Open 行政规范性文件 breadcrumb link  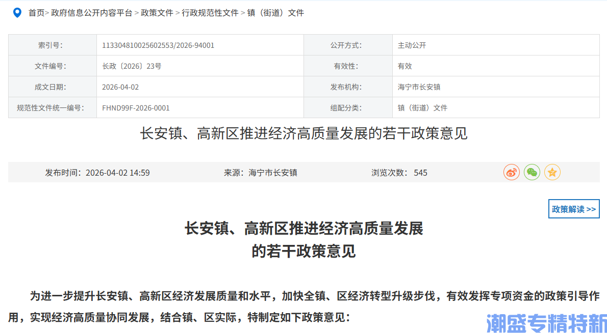[x=210, y=13]
